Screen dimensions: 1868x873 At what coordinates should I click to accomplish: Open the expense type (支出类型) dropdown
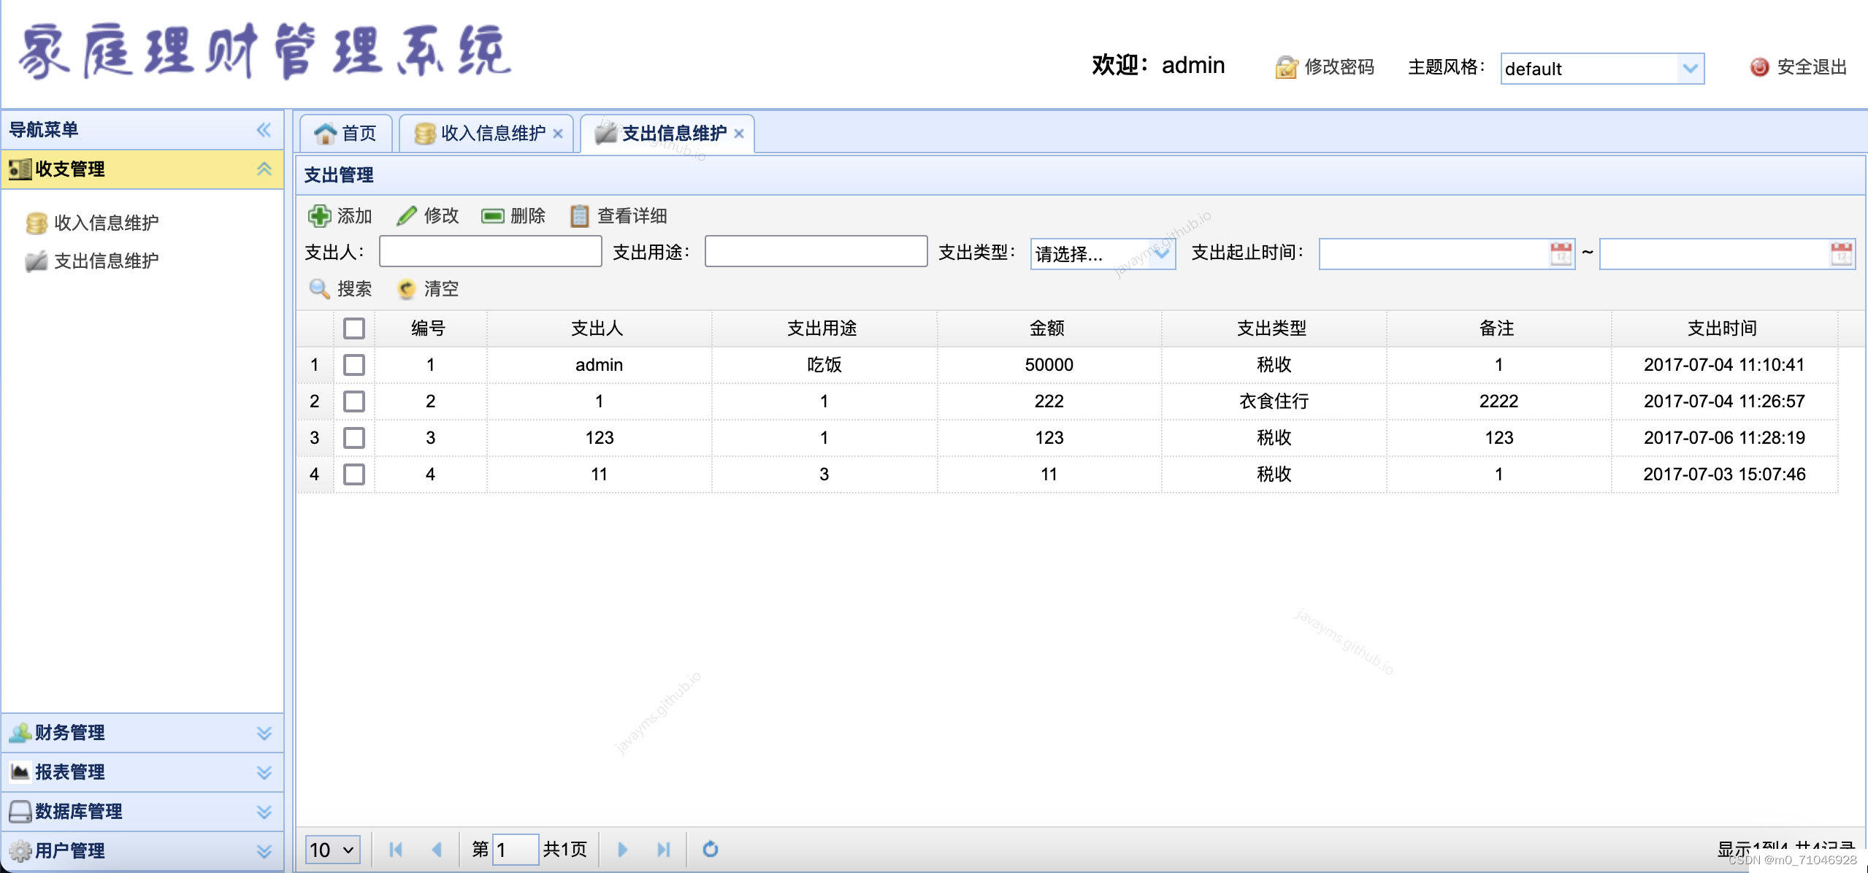click(1162, 254)
